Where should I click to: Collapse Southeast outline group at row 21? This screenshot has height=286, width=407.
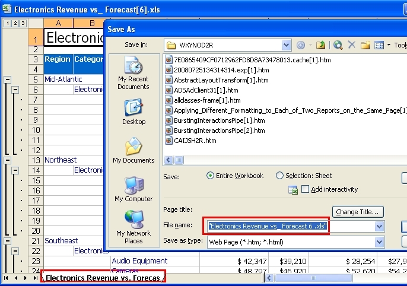(8, 241)
